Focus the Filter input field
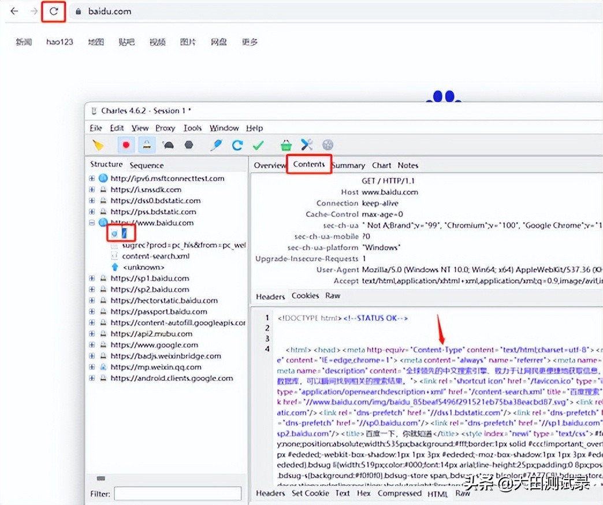 [178, 493]
